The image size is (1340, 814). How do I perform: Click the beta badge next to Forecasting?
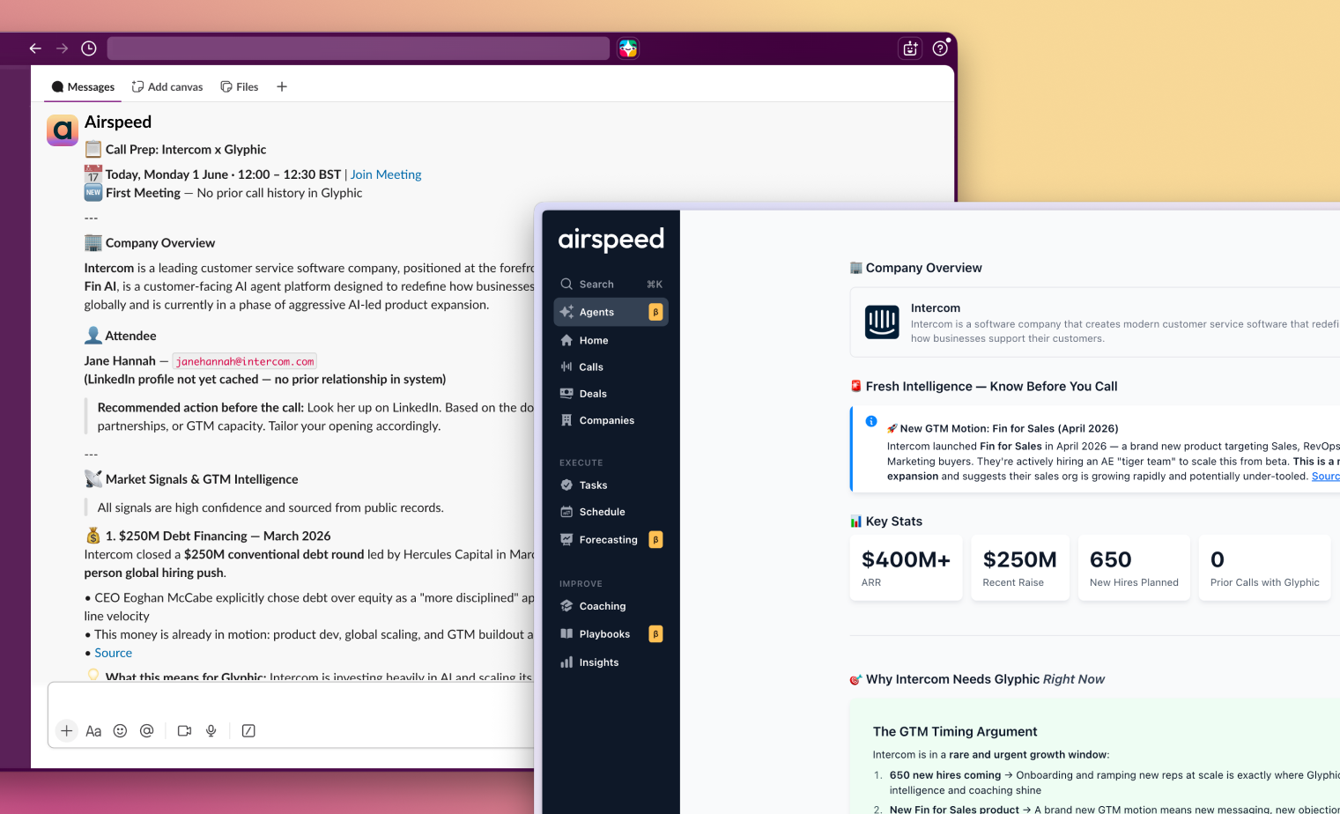pyautogui.click(x=655, y=539)
